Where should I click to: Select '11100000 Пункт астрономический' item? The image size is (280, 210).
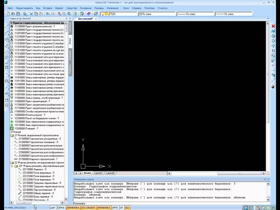pos(35,27)
